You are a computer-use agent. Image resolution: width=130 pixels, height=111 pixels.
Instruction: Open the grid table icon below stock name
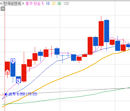3,9
